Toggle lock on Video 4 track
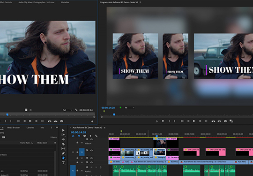Screen dimensions: 253x176 (77, 143)
